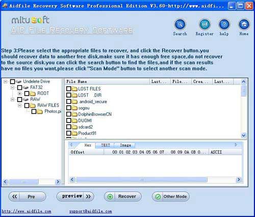Click the Recover button
Screen dimensions: 255x217
tap(123, 197)
